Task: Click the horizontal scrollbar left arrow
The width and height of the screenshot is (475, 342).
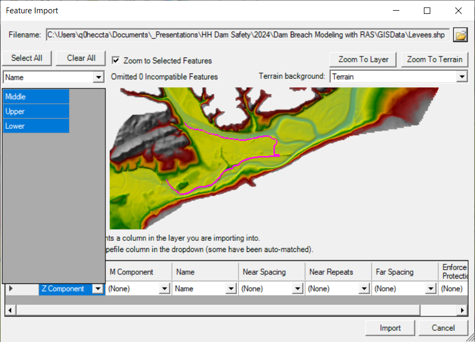Action: pos(10,310)
